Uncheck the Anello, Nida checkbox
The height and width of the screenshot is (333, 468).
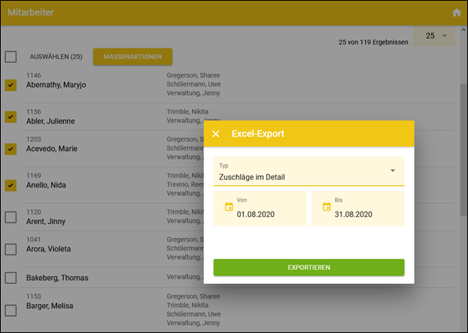coord(11,185)
